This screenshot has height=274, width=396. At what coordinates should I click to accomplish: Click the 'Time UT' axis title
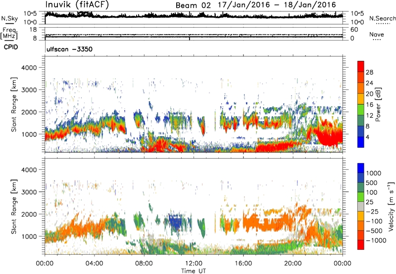pos(194,271)
